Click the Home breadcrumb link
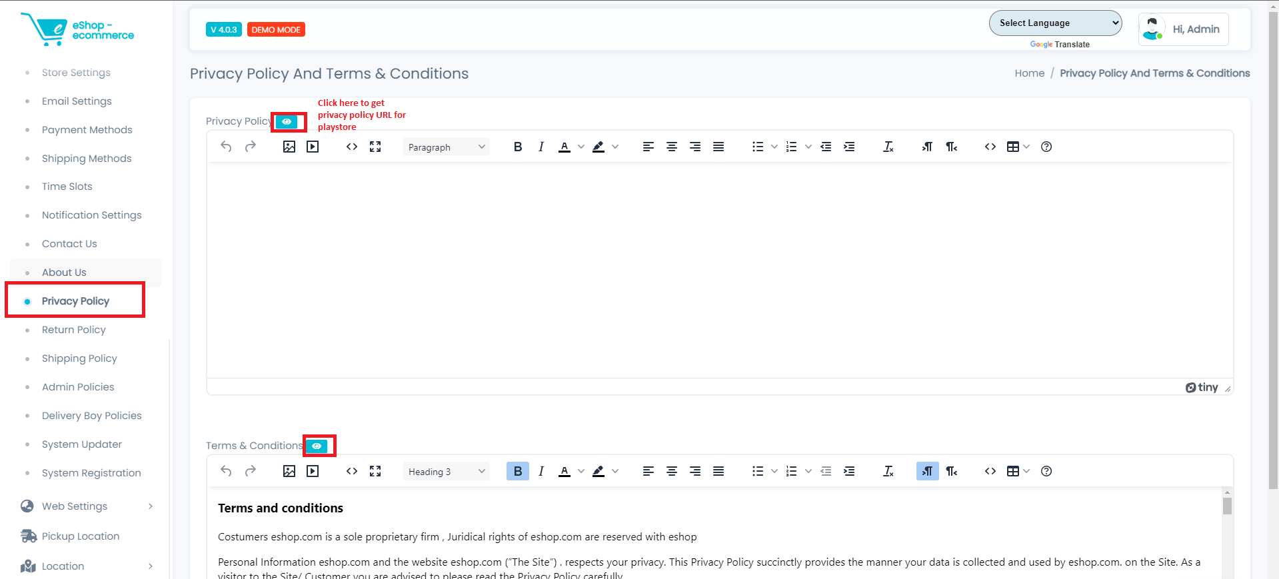 point(1029,73)
